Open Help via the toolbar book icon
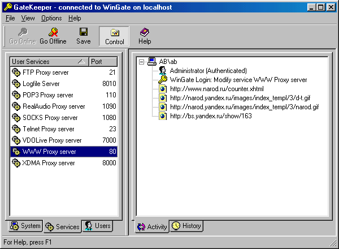Screen dimensions: 339x249 pyautogui.click(x=145, y=32)
